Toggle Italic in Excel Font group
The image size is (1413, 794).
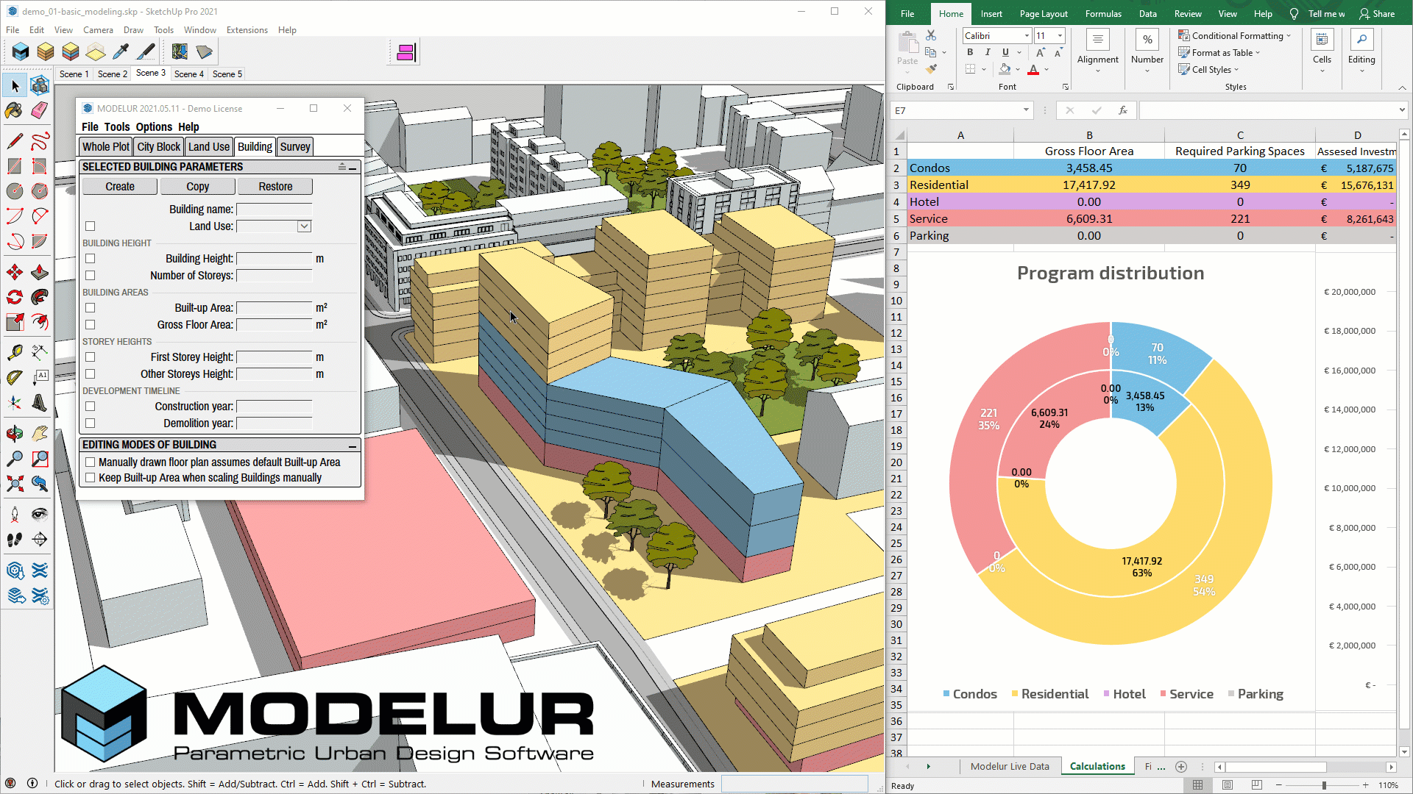[x=988, y=52]
